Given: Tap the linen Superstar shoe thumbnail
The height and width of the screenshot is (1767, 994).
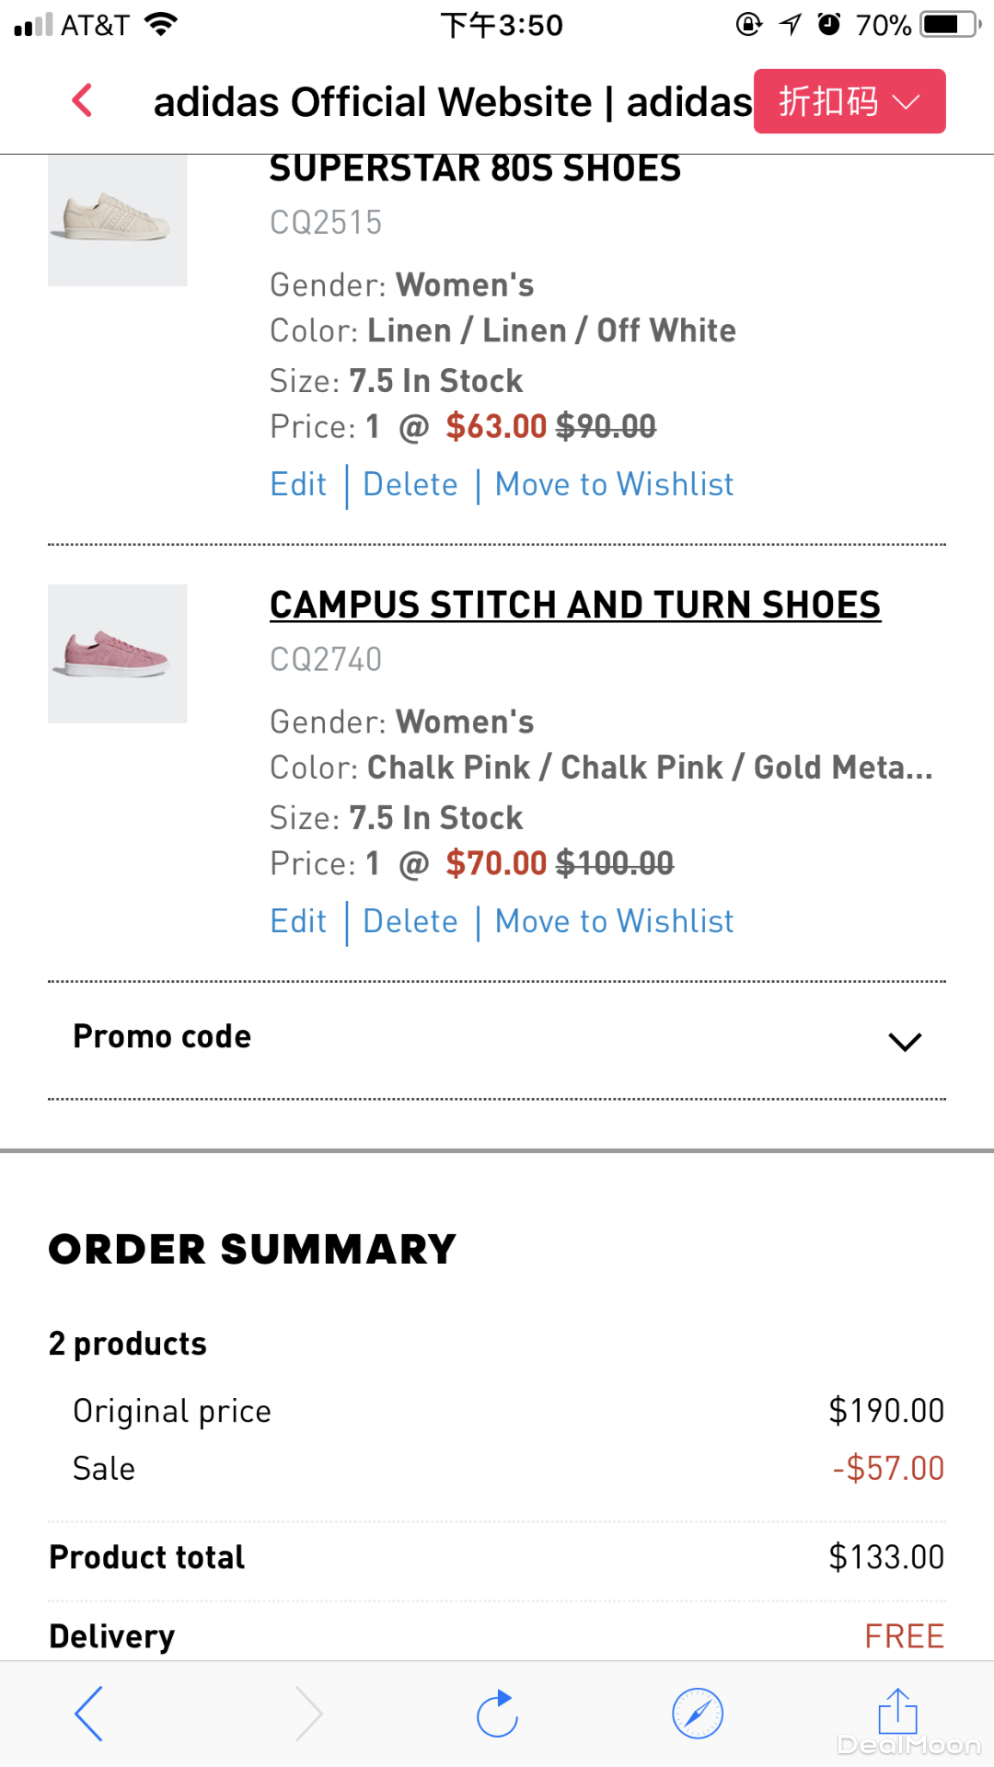Looking at the screenshot, I should pyautogui.click(x=117, y=219).
